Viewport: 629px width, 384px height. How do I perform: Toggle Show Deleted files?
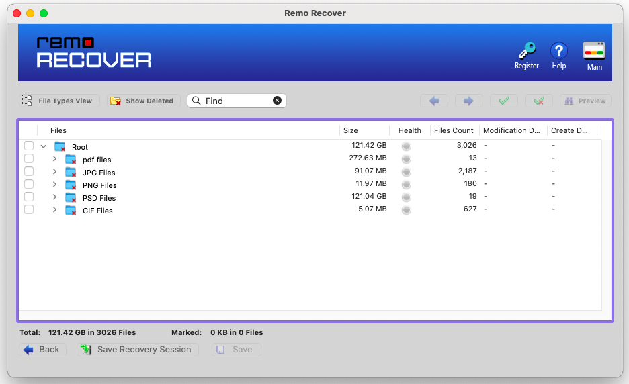[144, 101]
